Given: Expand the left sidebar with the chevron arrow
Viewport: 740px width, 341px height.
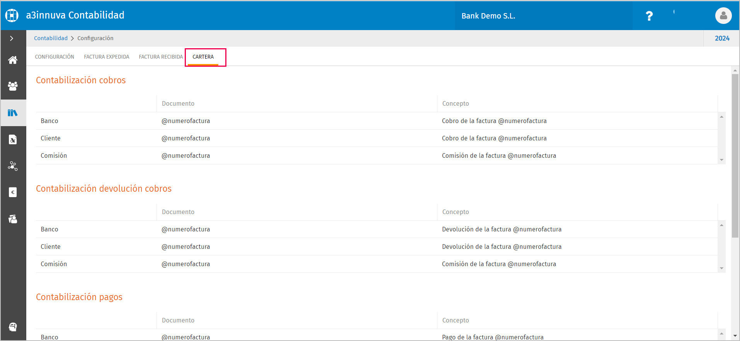Looking at the screenshot, I should tap(12, 38).
